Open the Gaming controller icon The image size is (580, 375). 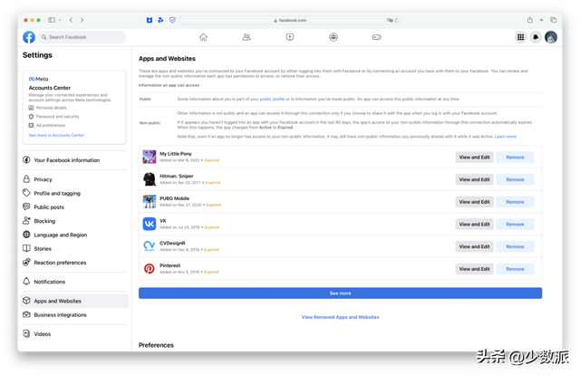377,37
